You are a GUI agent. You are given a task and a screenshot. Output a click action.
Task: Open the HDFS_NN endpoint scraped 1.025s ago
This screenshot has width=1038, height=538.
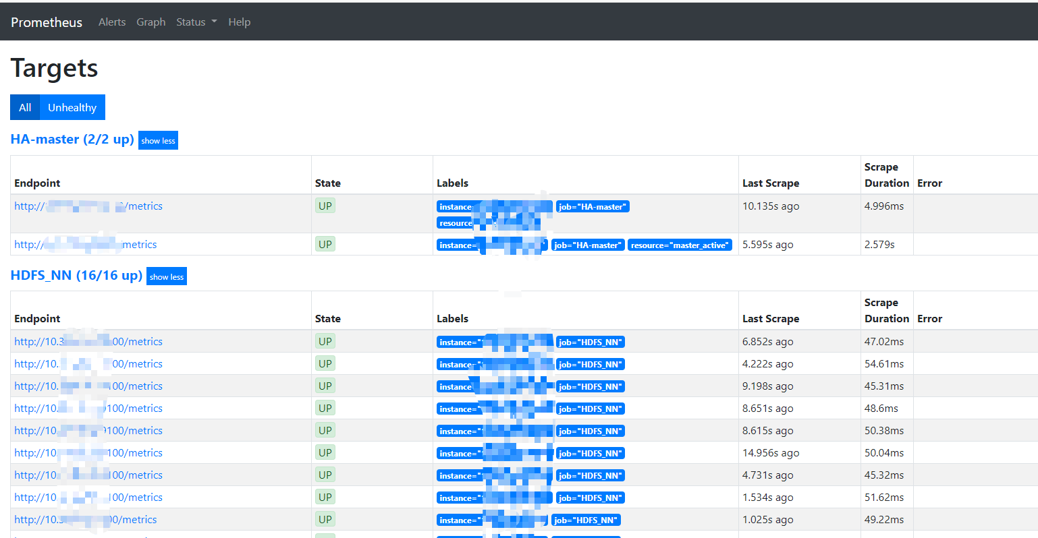click(x=86, y=520)
